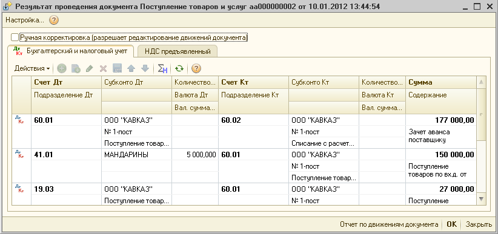The height and width of the screenshot is (234, 498).
Task: Click the sigma totals toolbar icon
Action: [162, 68]
